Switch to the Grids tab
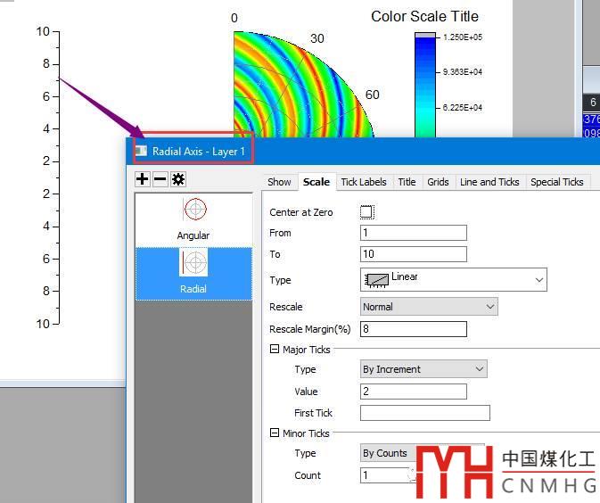The height and width of the screenshot is (503, 600). pyautogui.click(x=438, y=182)
